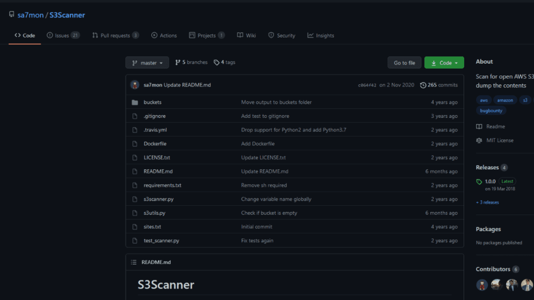View the 4 tags link
The height and width of the screenshot is (300, 534).
(x=224, y=63)
